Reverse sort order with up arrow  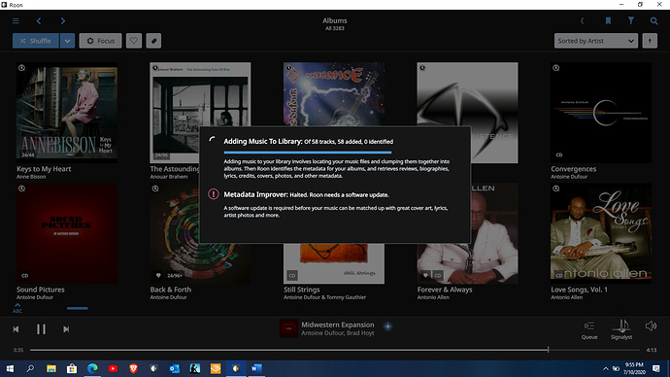(650, 41)
